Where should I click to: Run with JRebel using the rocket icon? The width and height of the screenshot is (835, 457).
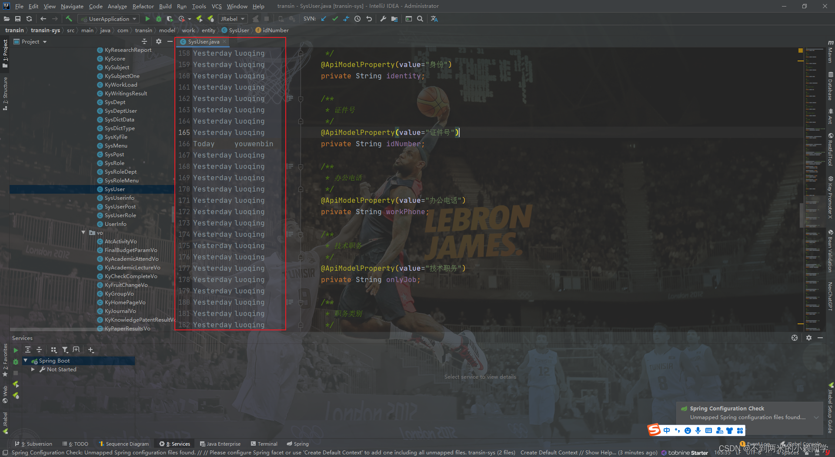pos(199,19)
